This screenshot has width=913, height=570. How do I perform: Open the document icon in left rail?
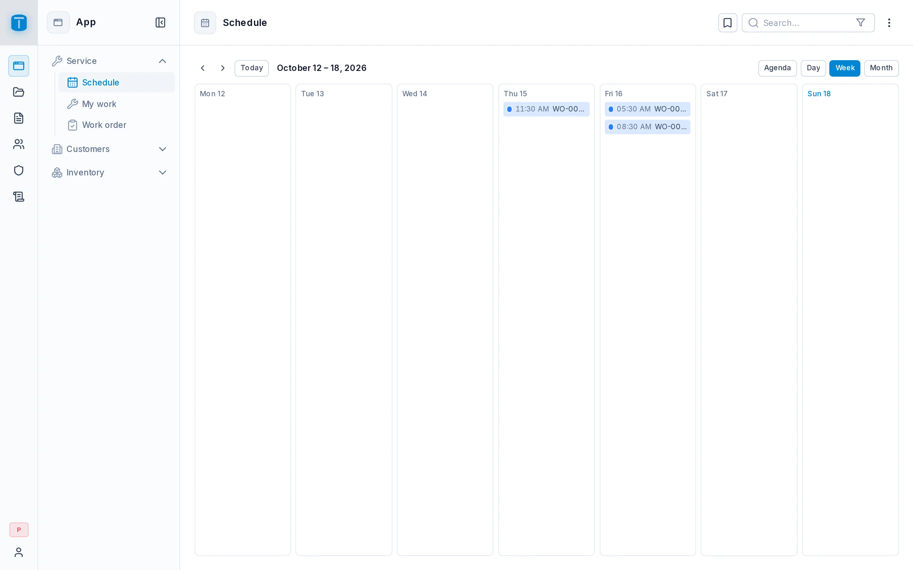(19, 118)
